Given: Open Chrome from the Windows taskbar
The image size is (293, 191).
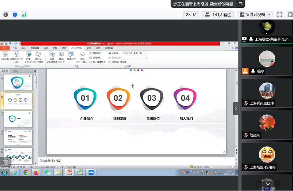Looking at the screenshot, I should point(26,172).
